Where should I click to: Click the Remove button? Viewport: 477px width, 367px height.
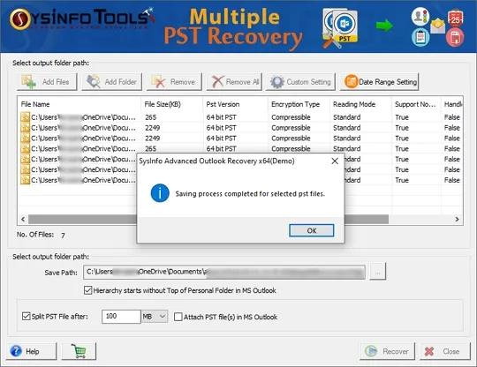pyautogui.click(x=174, y=82)
